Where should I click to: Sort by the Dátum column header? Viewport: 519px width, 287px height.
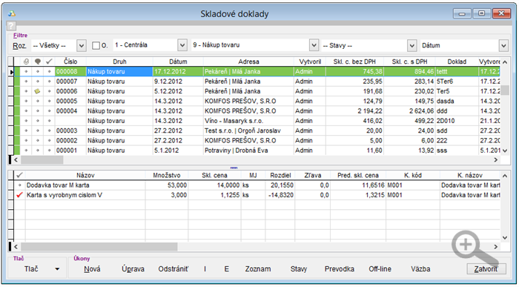[178, 62]
